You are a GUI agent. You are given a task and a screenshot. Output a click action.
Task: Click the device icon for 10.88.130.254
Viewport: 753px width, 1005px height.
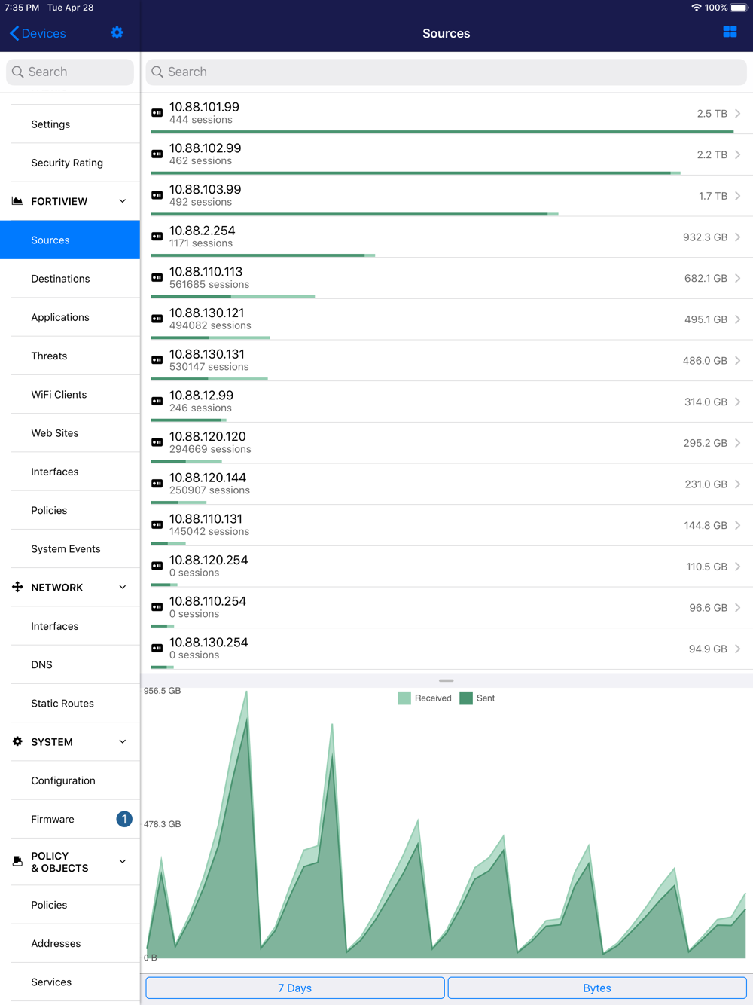click(x=157, y=649)
